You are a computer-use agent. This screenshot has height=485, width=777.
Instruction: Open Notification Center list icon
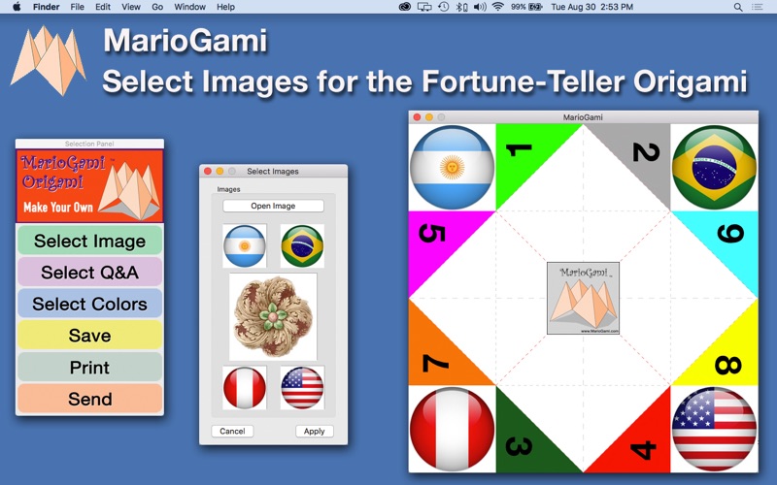click(757, 7)
